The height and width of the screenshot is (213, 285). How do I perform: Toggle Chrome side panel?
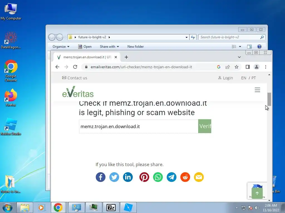pos(247,67)
